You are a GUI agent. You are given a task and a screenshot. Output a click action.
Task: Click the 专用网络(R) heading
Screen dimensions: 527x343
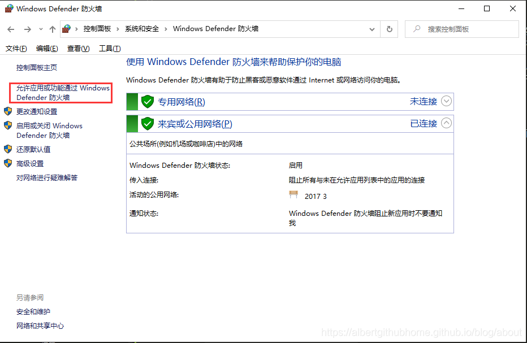pyautogui.click(x=182, y=102)
